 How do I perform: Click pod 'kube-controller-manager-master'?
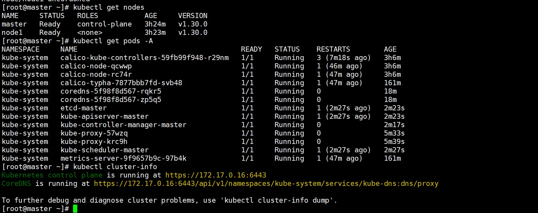(123, 125)
